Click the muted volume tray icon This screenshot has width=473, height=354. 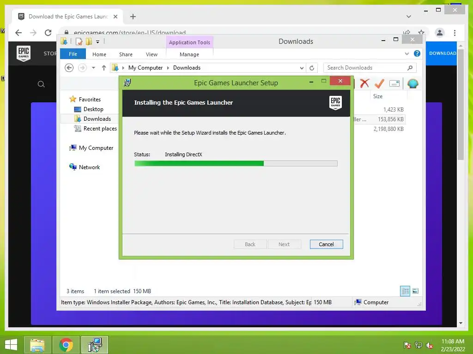point(429,345)
